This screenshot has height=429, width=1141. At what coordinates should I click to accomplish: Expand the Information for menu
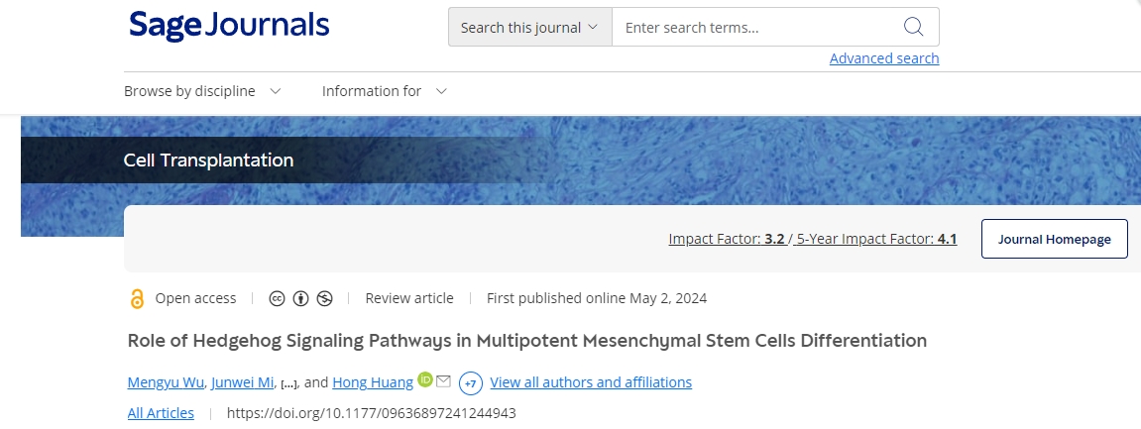pyautogui.click(x=385, y=91)
